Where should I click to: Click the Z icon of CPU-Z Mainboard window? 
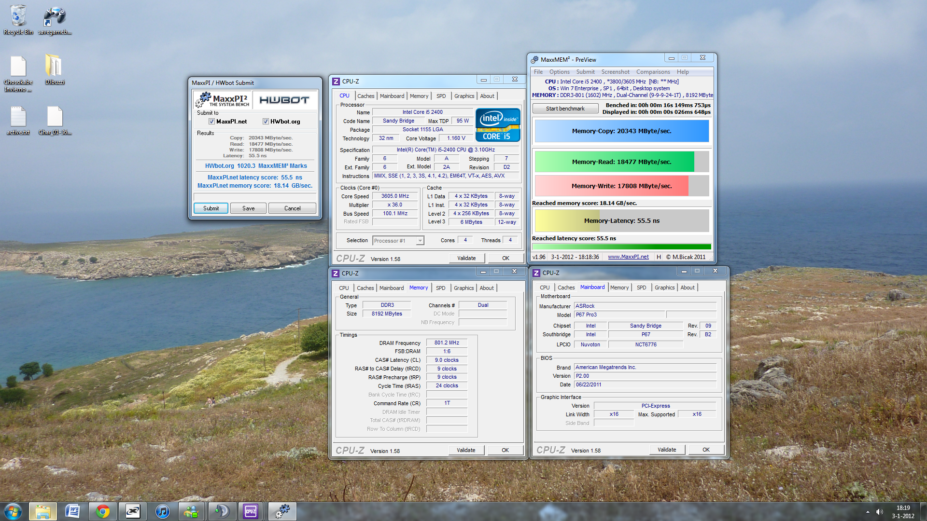coord(536,273)
